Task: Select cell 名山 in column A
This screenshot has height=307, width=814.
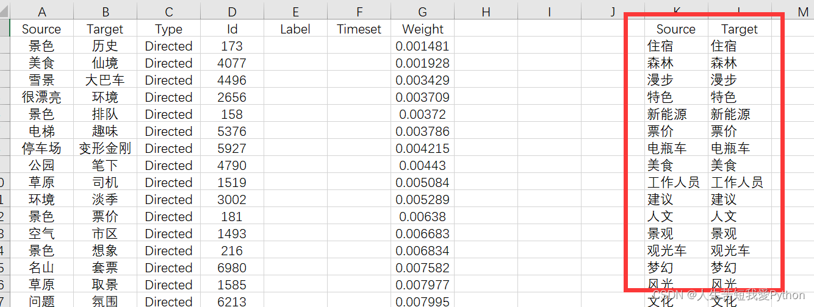Action: pos(41,267)
